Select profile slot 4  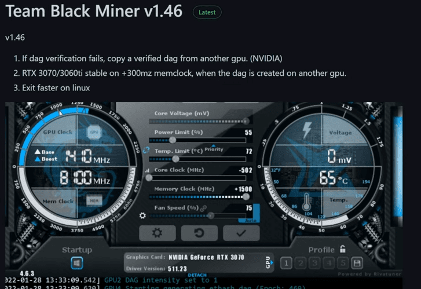329,263
